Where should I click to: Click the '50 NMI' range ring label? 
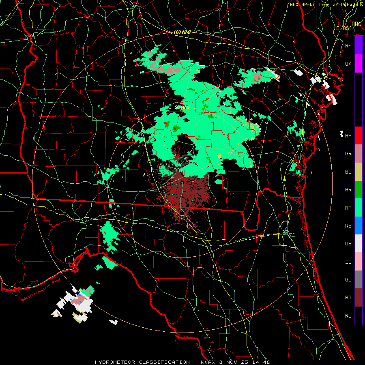click(x=182, y=107)
